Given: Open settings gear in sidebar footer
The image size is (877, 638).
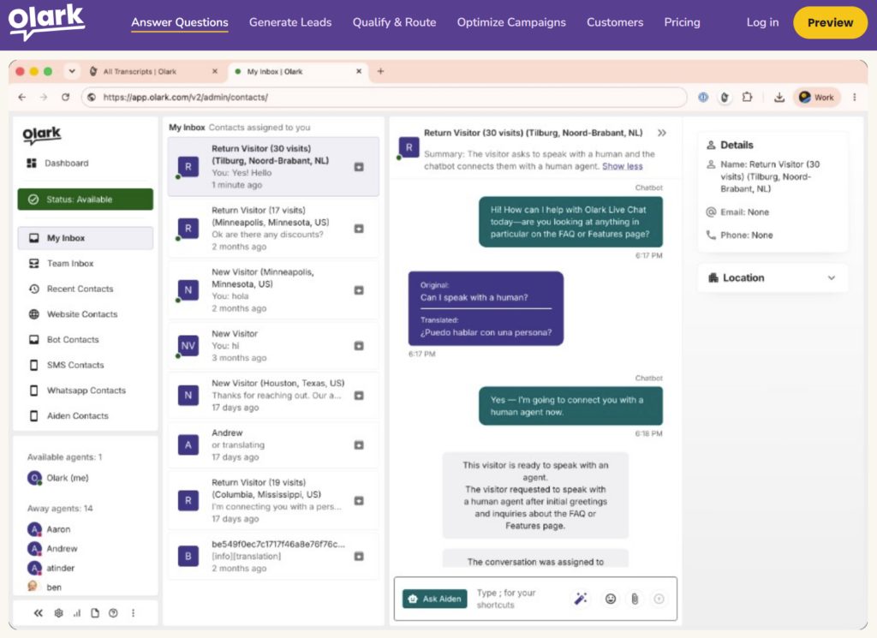Looking at the screenshot, I should tap(58, 613).
